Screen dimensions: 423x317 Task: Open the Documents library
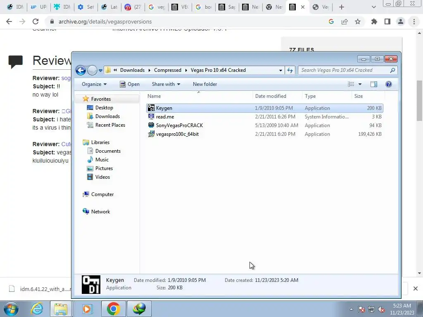tap(108, 151)
